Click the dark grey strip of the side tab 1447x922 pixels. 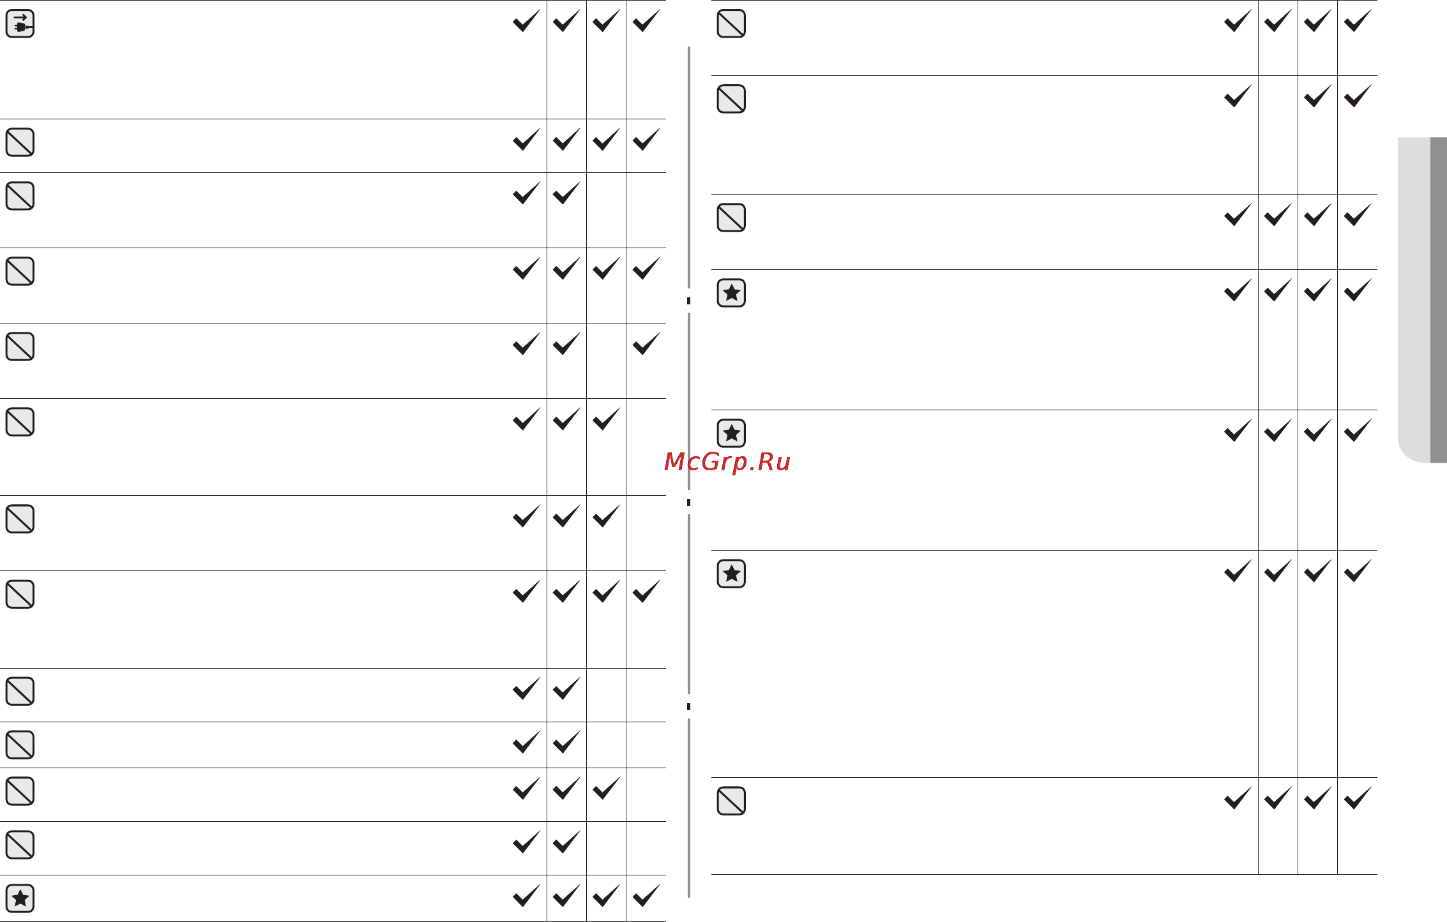point(1439,300)
